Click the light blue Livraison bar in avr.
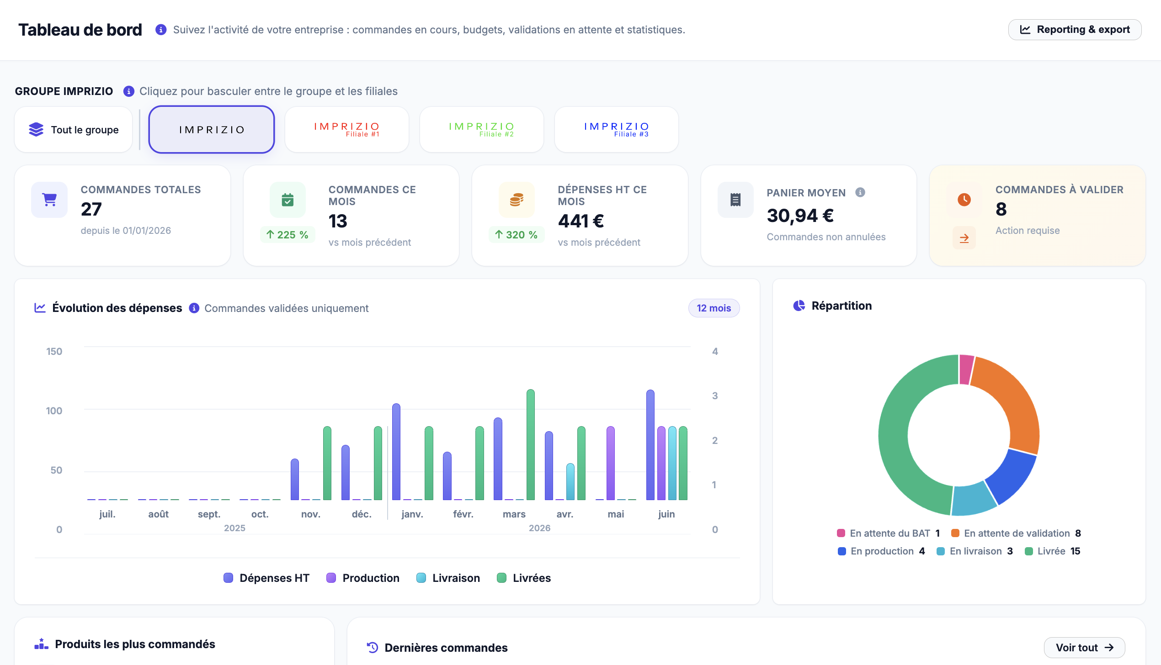Screen dimensions: 1161x665 pos(570,482)
